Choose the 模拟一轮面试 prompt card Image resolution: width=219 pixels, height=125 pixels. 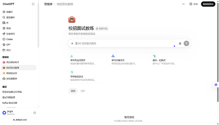point(170,60)
